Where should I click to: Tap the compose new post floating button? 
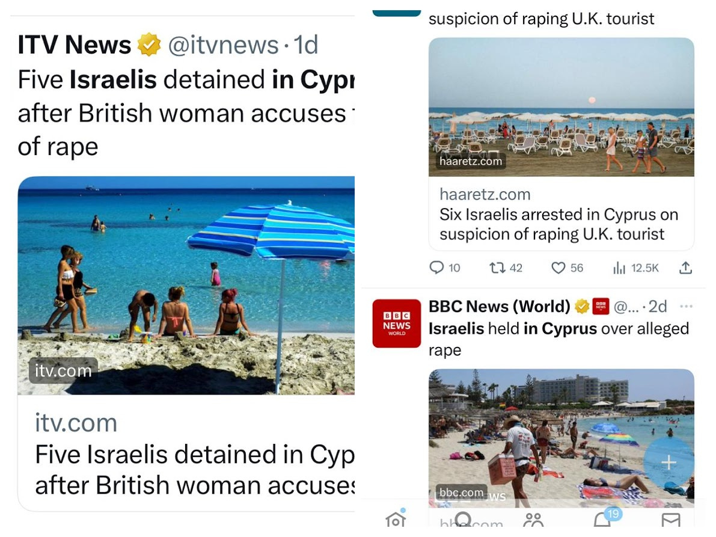coord(669,462)
